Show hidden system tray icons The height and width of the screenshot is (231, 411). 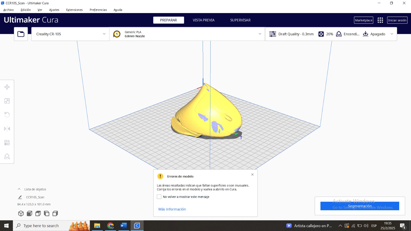tap(340, 226)
